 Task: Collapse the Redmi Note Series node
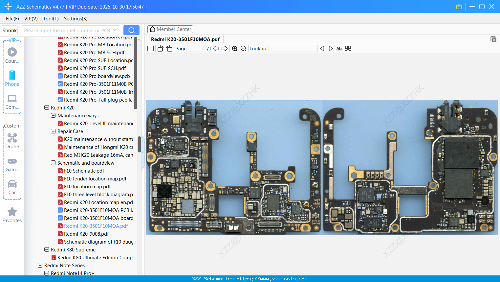click(40, 265)
